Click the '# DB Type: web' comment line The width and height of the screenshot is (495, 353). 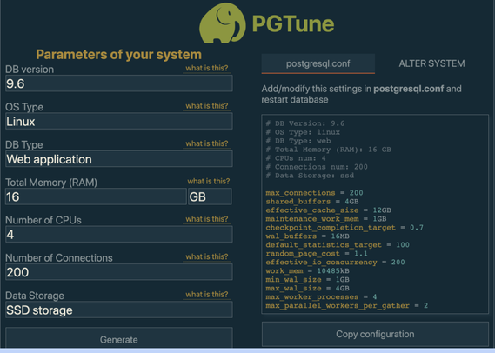(298, 141)
